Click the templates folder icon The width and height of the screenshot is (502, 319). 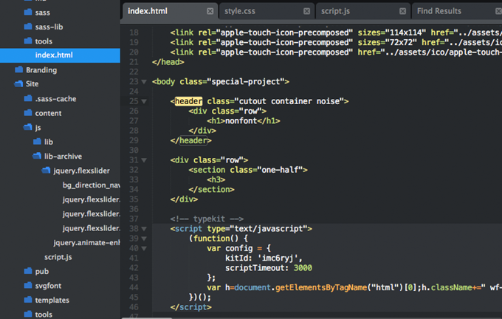point(28,301)
